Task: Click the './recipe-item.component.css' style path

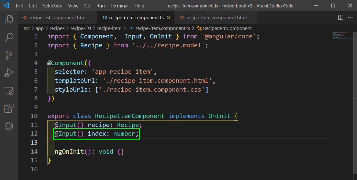Action: pyautogui.click(x=152, y=90)
